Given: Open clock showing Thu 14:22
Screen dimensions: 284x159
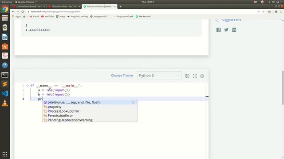Looking at the screenshot, I should click(x=148, y=2).
